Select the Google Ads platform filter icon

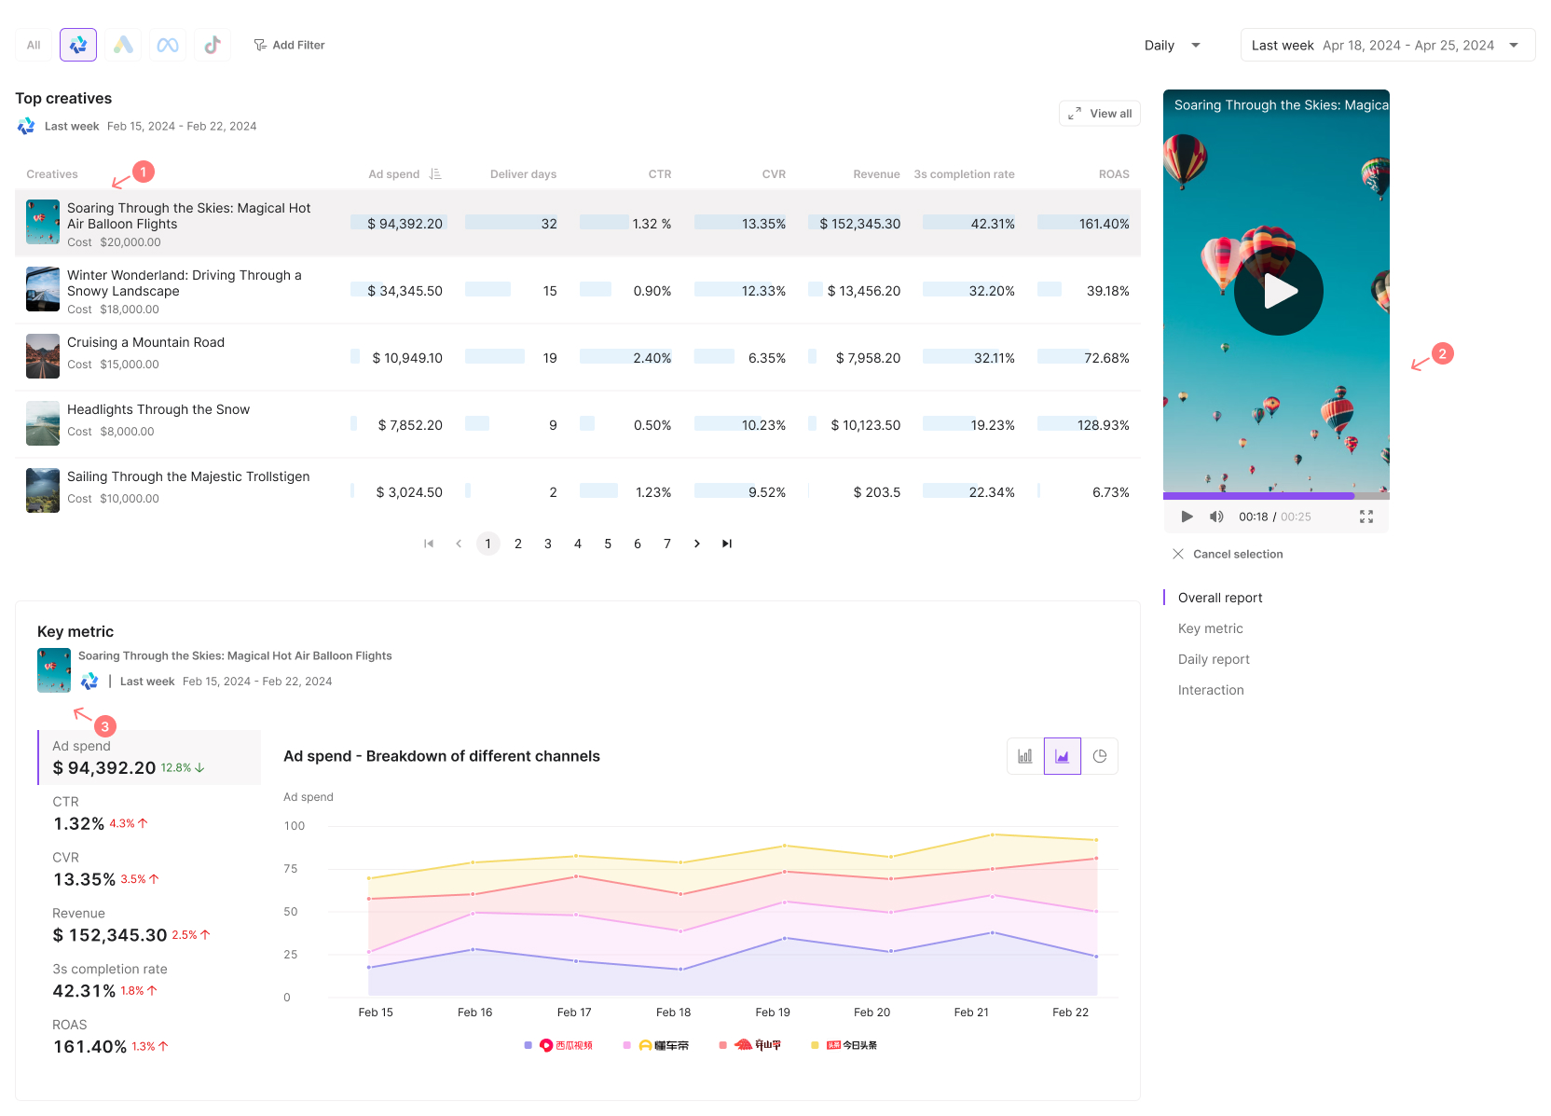123,45
